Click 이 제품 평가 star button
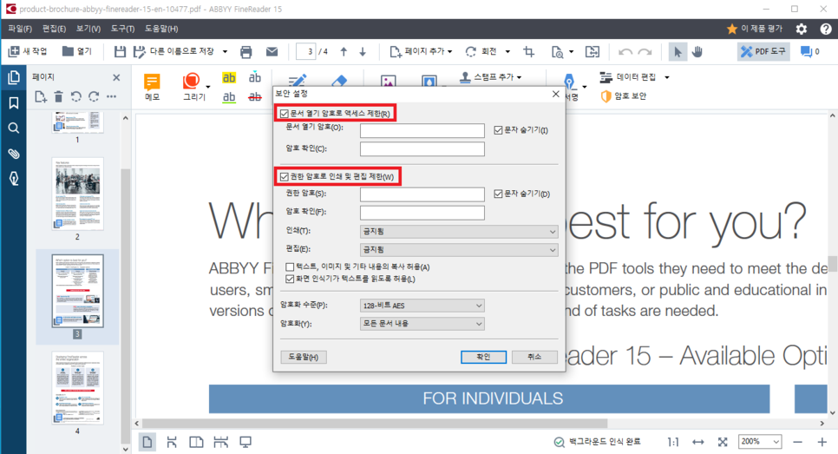Image resolution: width=838 pixels, height=454 pixels. (x=755, y=29)
